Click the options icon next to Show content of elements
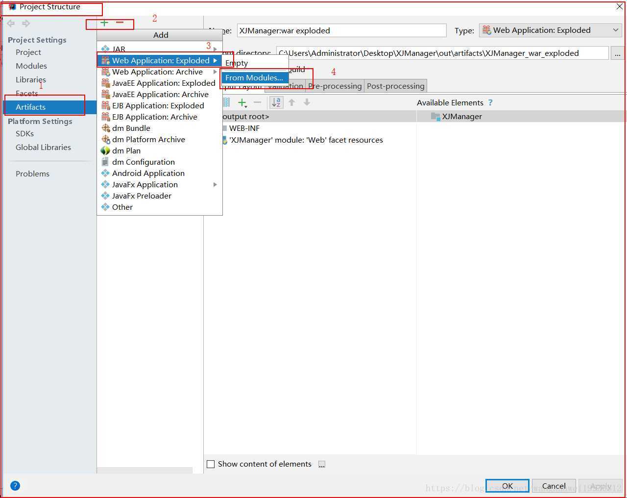The height and width of the screenshot is (498, 627). coord(322,464)
